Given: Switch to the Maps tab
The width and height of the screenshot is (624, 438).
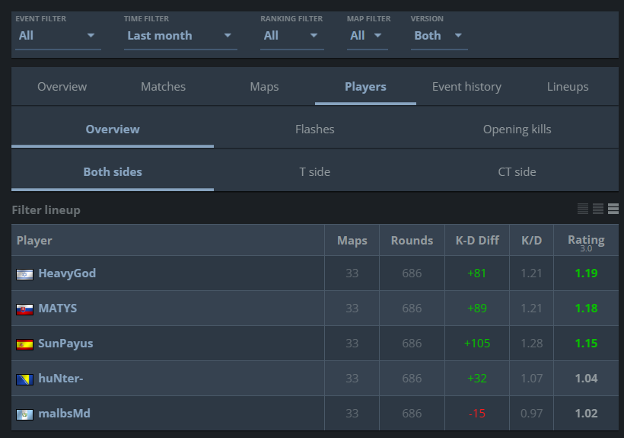Looking at the screenshot, I should pyautogui.click(x=264, y=87).
